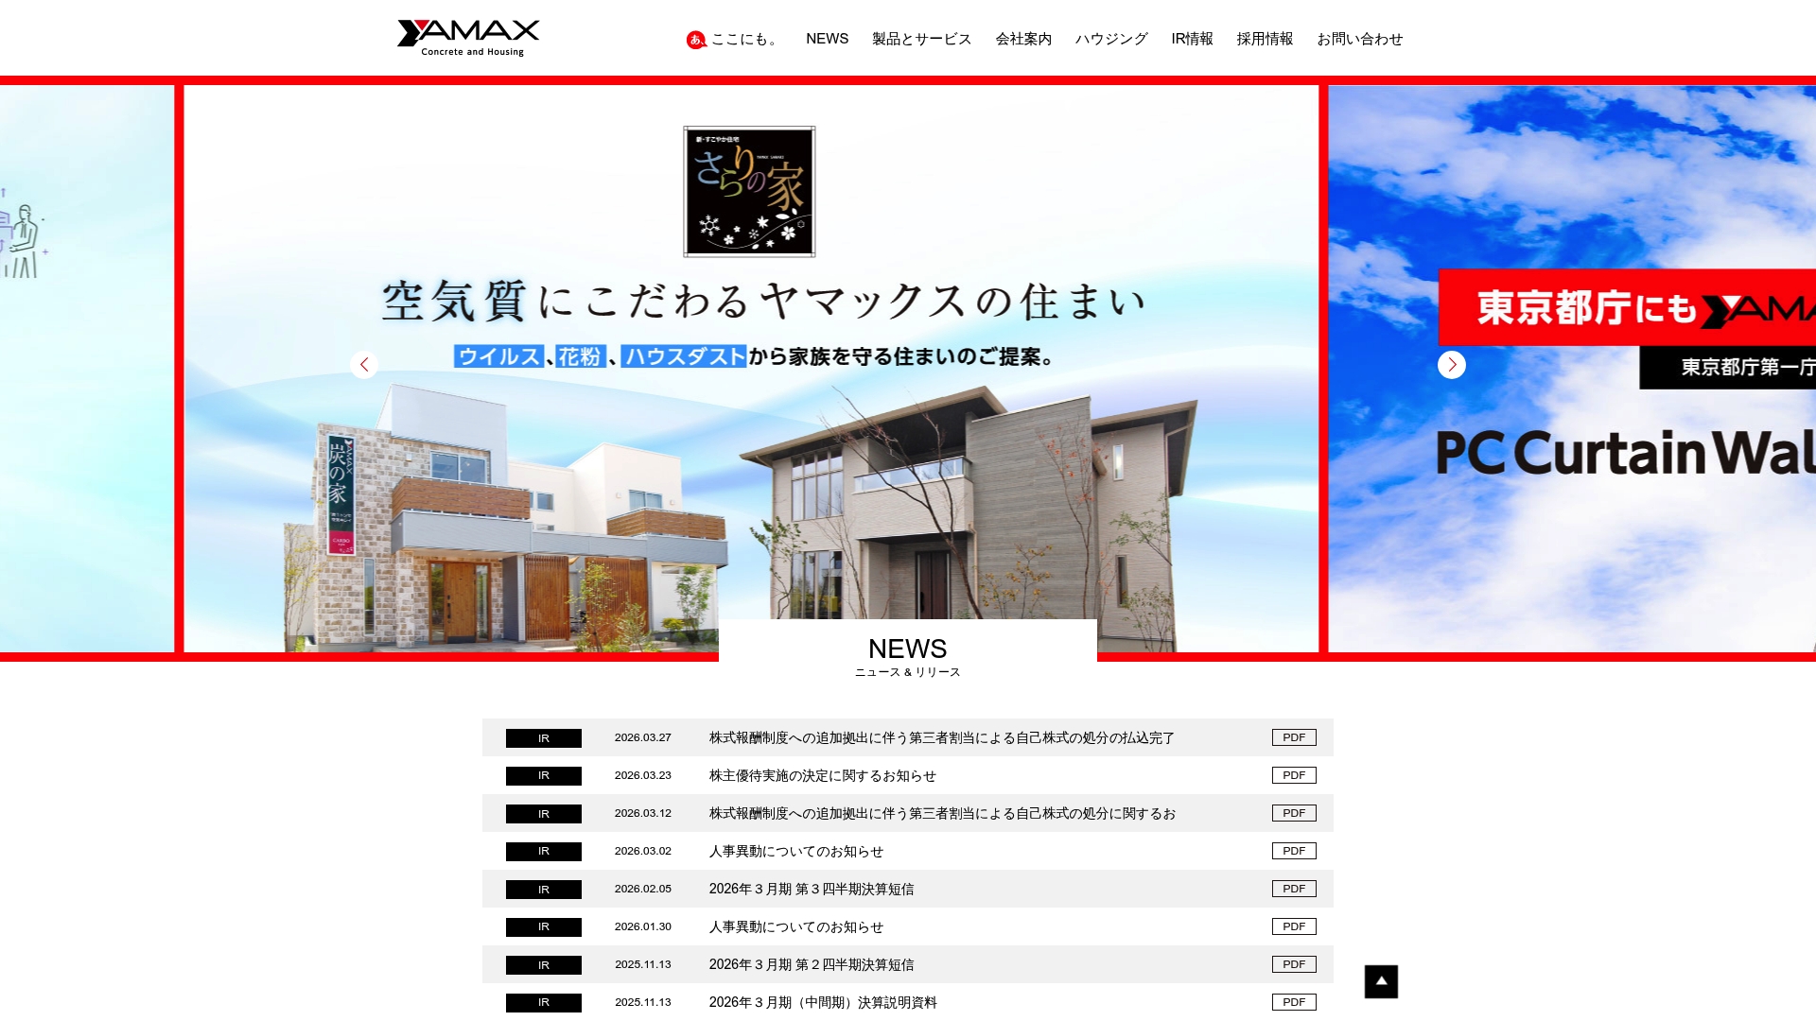Screen dimensions: 1816x1021
Task: Open the NEWS menu item
Action: (827, 39)
